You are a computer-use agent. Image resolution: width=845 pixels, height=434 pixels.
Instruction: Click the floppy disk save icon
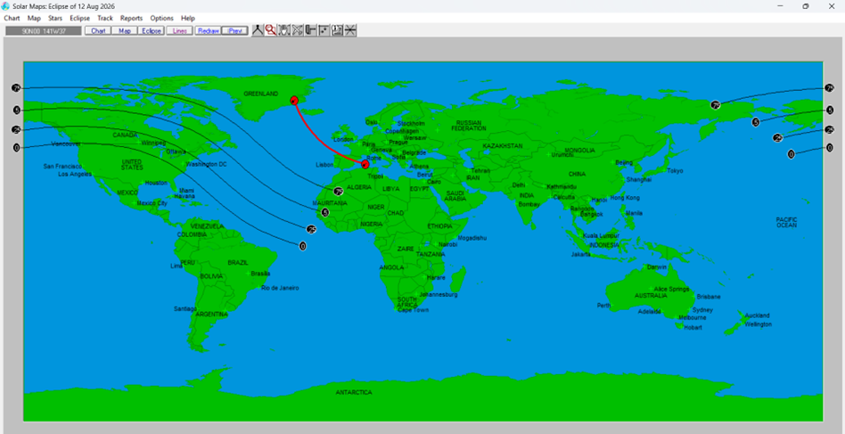[x=337, y=30]
